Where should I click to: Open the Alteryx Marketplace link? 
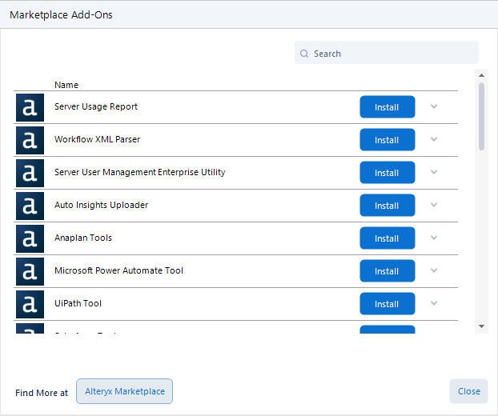[124, 391]
